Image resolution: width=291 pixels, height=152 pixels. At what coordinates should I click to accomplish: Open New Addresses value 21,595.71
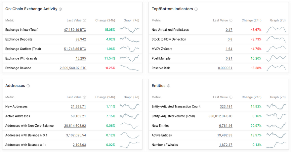[78, 106]
